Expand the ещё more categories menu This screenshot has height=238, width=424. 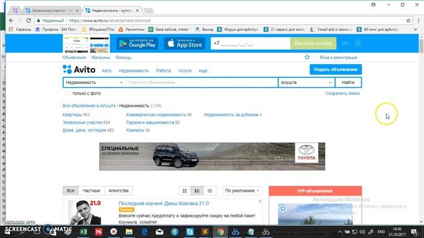point(204,71)
